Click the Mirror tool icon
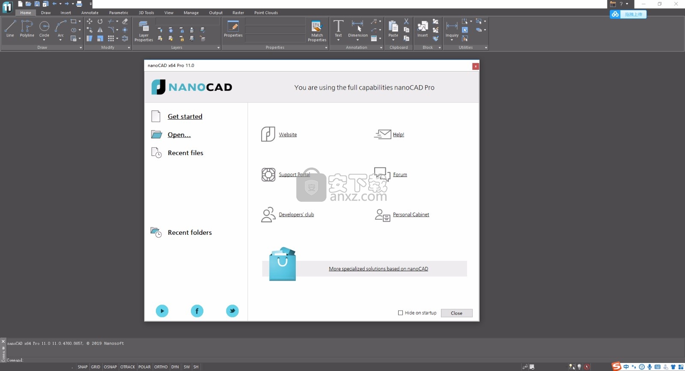 click(x=100, y=30)
